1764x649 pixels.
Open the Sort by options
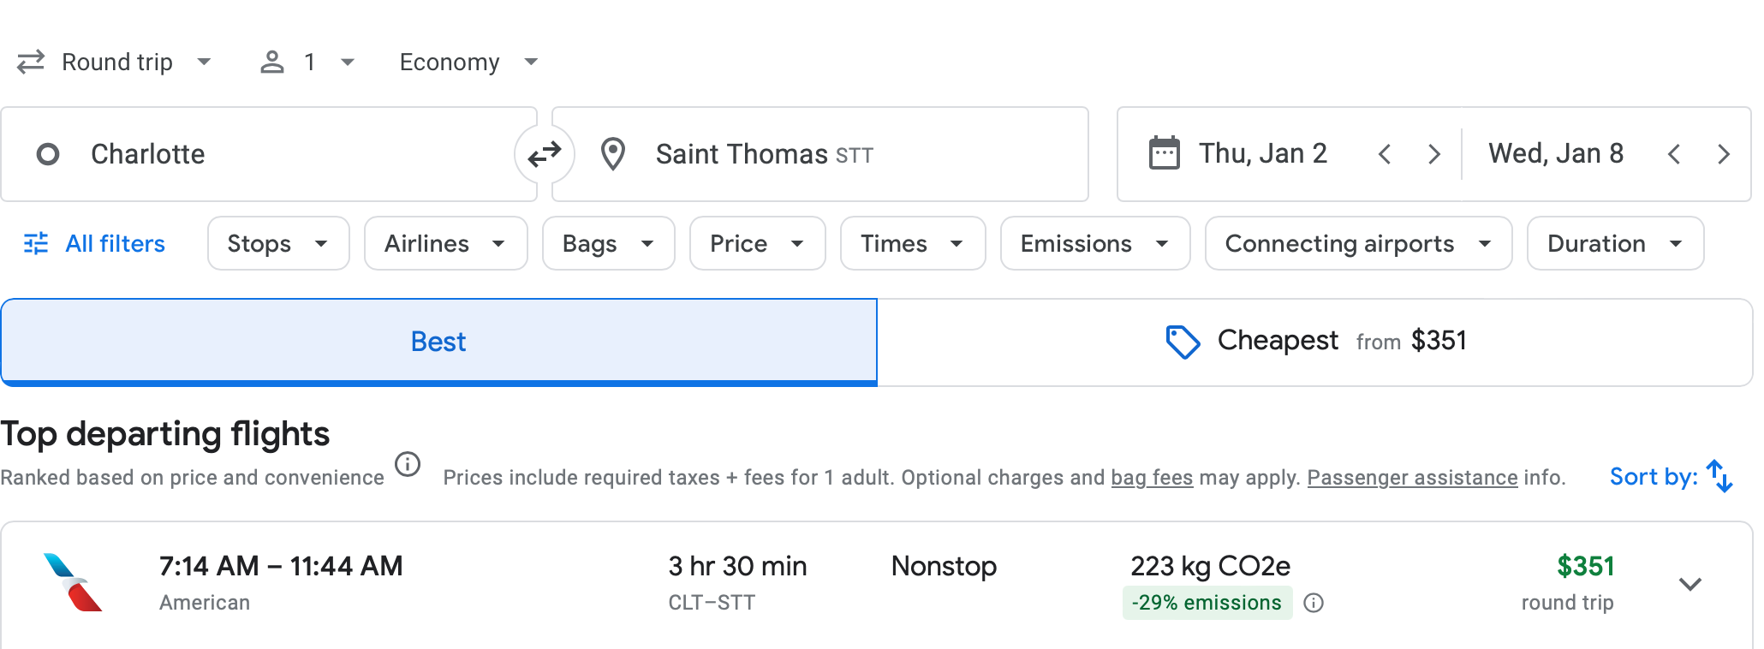pyautogui.click(x=1670, y=477)
